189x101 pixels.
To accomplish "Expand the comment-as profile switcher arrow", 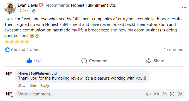I will (12, 97).
